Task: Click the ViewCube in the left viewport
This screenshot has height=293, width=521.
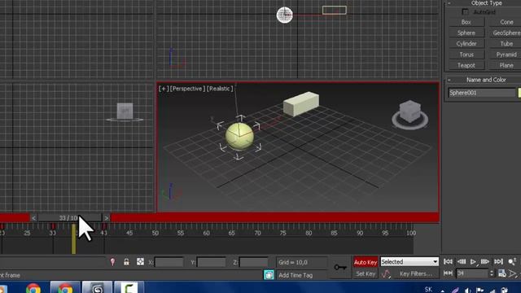Action: [x=125, y=112]
